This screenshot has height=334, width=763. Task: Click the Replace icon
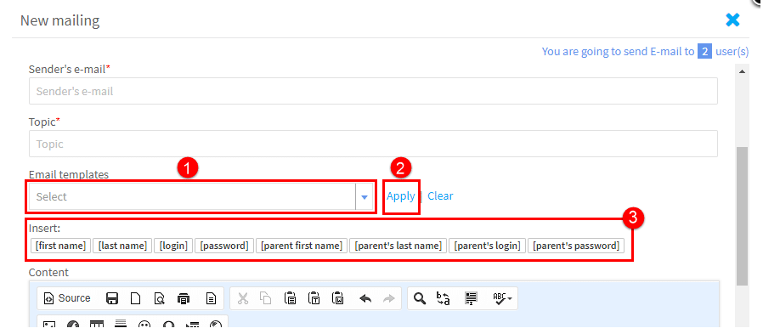tap(444, 298)
